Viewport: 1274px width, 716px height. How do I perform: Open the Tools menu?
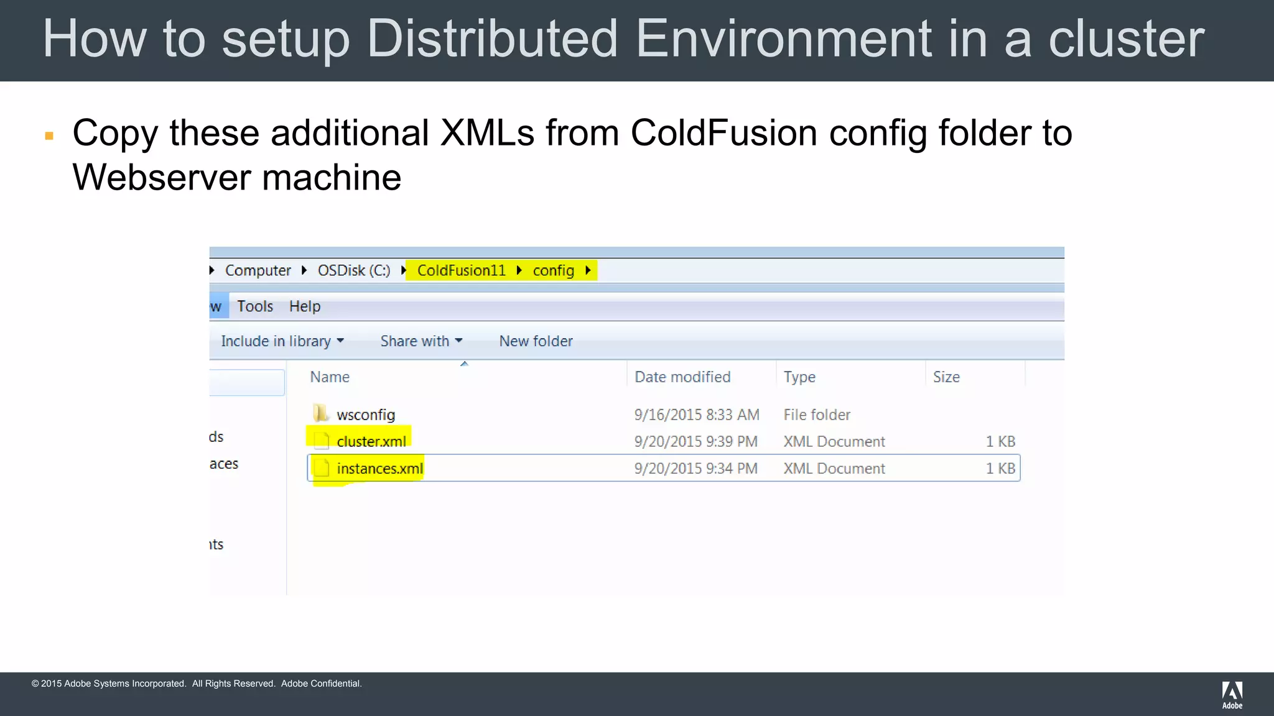pyautogui.click(x=255, y=306)
